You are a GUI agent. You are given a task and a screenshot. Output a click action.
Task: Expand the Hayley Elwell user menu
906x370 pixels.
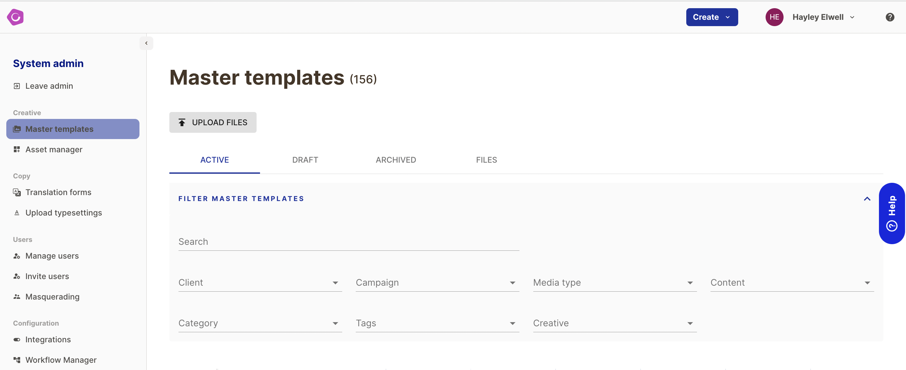823,17
